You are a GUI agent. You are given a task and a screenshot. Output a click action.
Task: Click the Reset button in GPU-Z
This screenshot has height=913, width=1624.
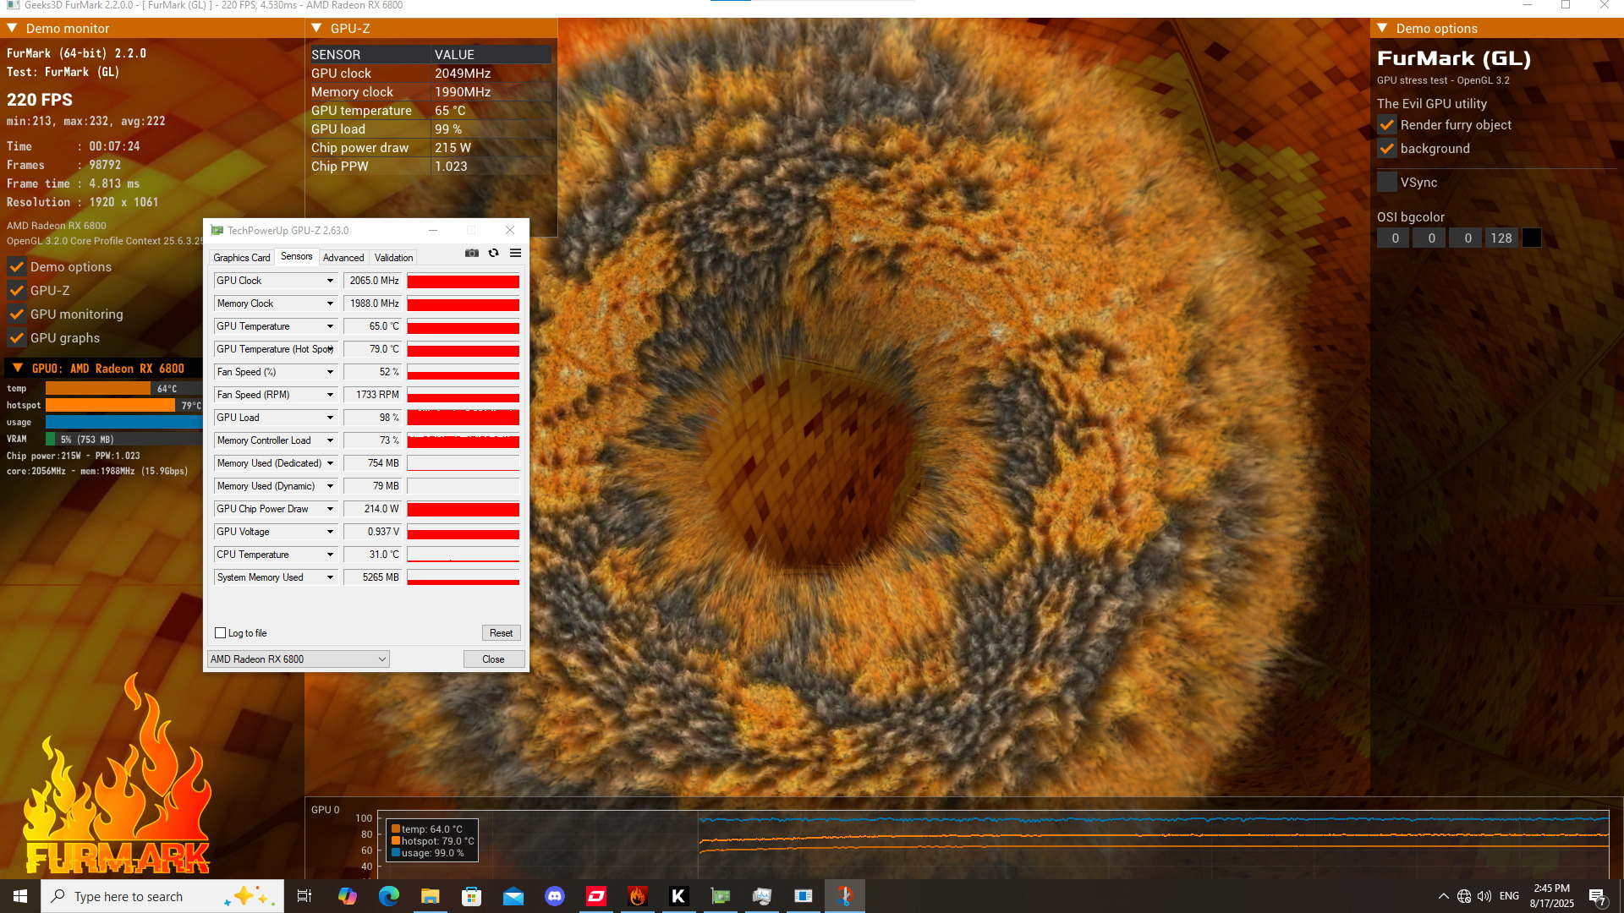click(x=501, y=633)
